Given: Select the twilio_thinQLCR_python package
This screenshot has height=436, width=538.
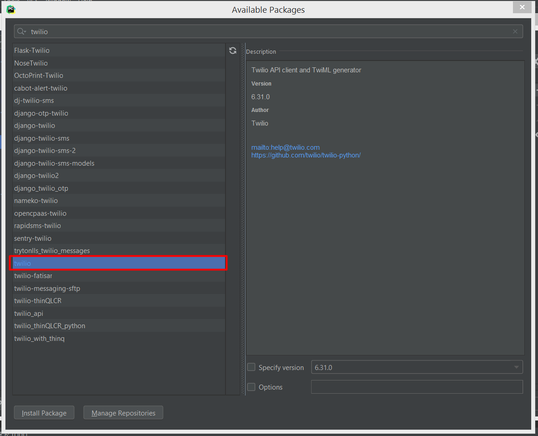Looking at the screenshot, I should 119,325.
